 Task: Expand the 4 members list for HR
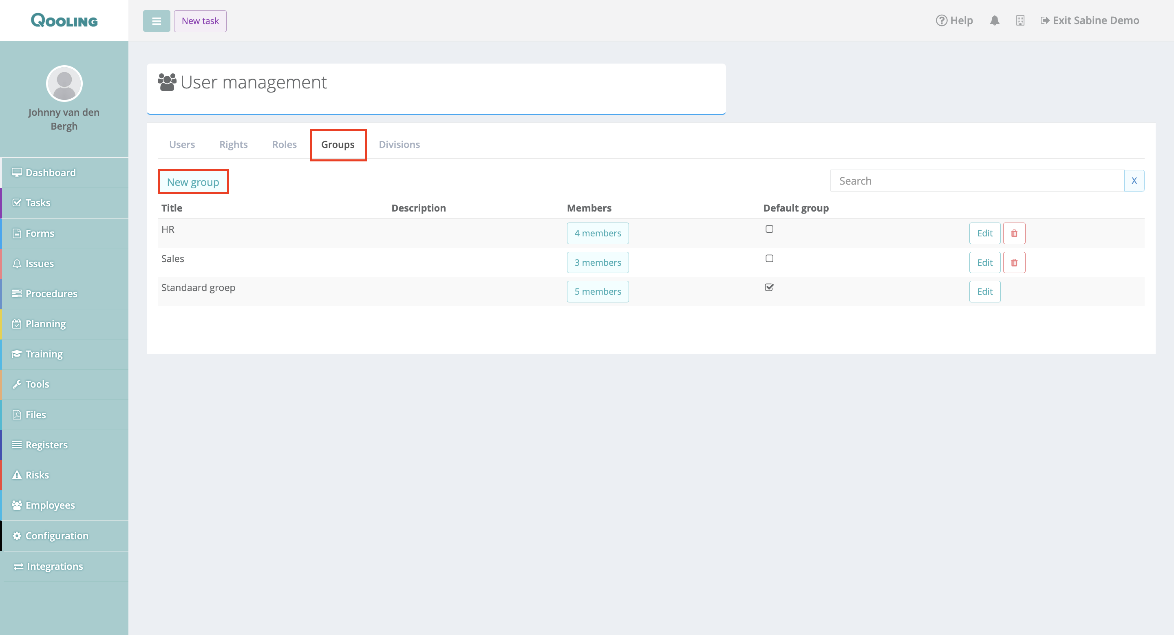point(598,233)
